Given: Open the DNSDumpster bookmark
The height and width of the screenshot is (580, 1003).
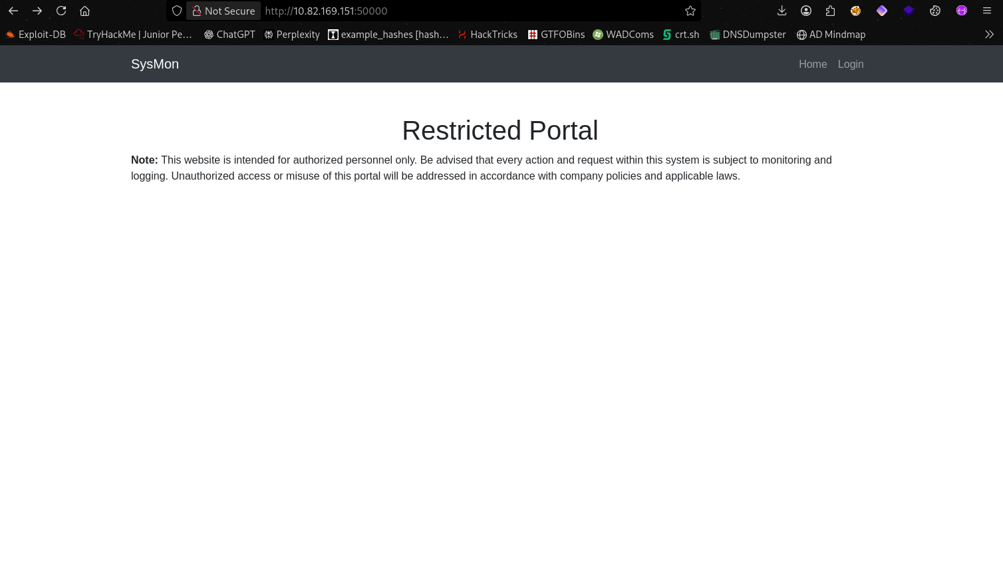Looking at the screenshot, I should (748, 35).
